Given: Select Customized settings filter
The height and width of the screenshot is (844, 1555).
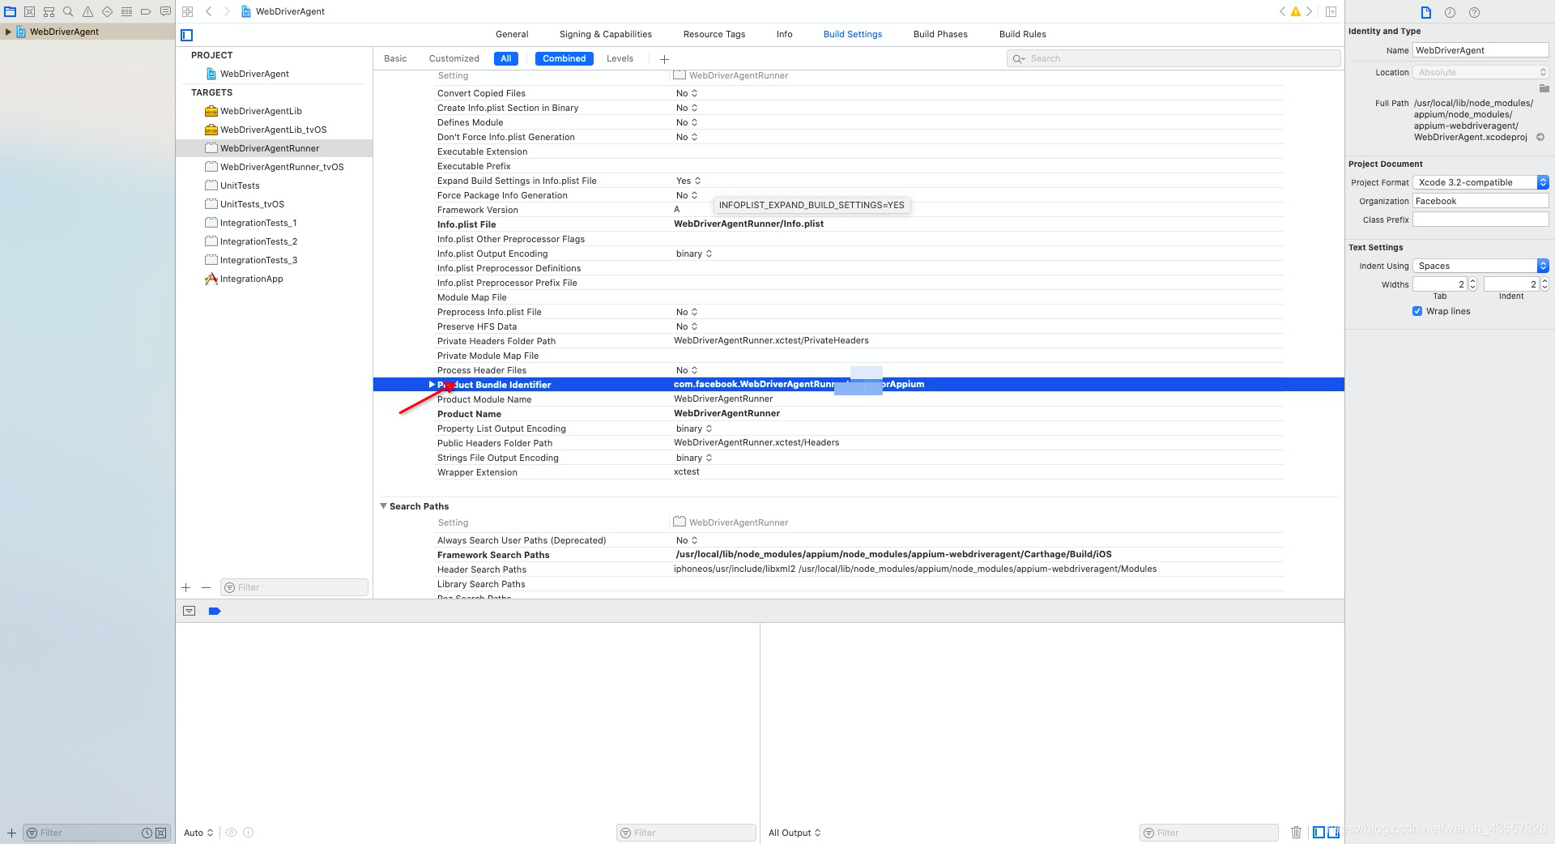Looking at the screenshot, I should pos(454,58).
